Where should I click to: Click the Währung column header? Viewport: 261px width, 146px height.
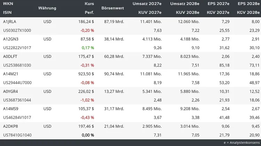(x=47, y=8)
